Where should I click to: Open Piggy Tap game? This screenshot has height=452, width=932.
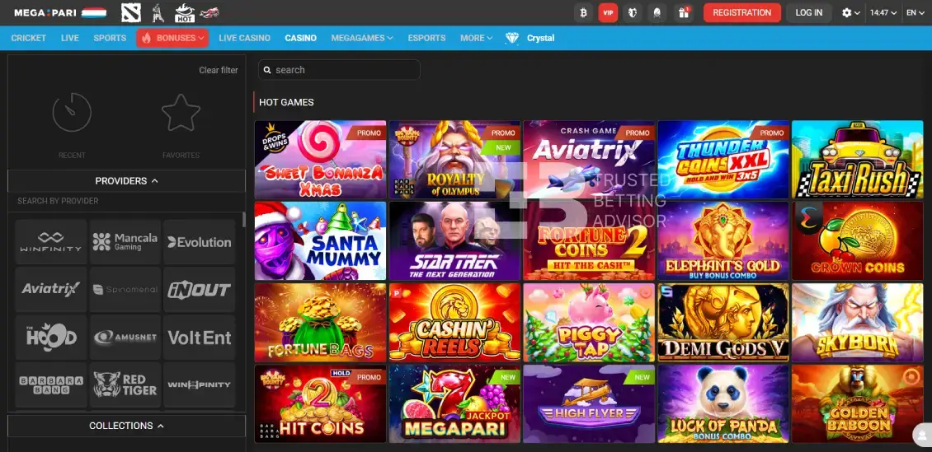pyautogui.click(x=589, y=322)
